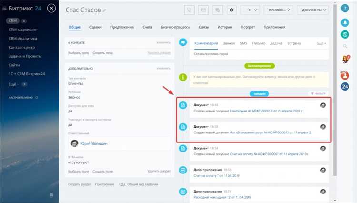
Task: Open the green time tracker icon
Action: click(345, 34)
